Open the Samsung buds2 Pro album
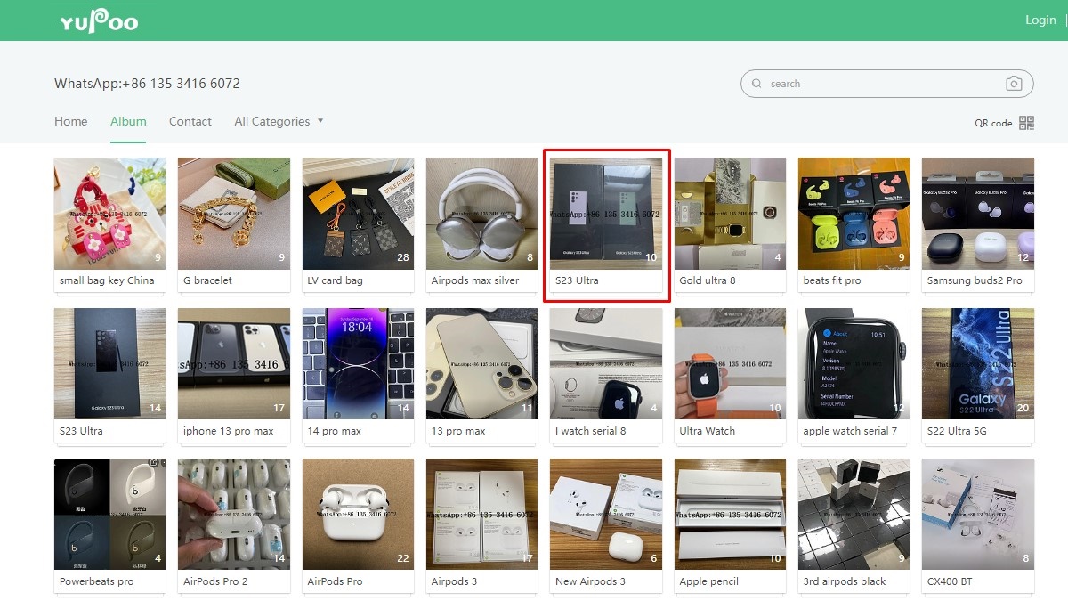The width and height of the screenshot is (1068, 601). [977, 214]
